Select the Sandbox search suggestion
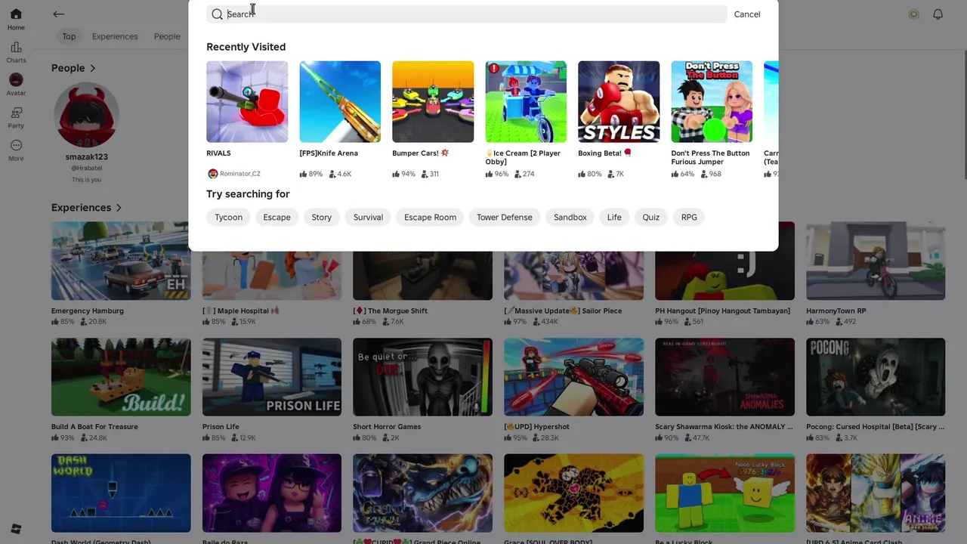 coord(570,217)
